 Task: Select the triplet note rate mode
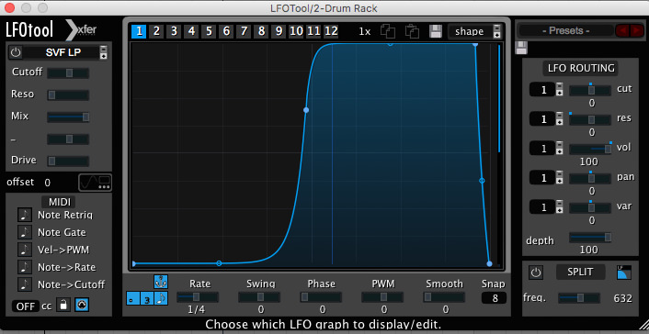(147, 298)
